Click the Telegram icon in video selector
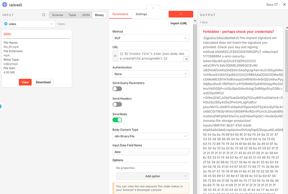 point(6,24)
